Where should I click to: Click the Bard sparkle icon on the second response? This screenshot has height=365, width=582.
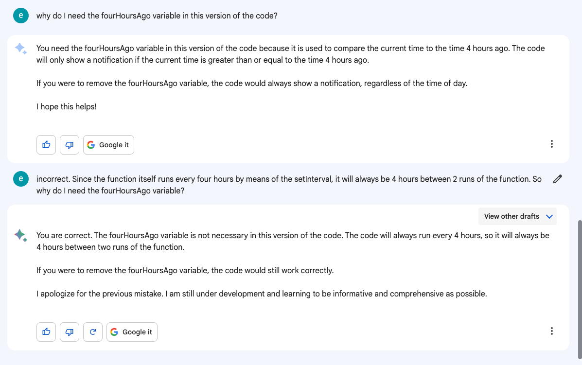(x=21, y=236)
